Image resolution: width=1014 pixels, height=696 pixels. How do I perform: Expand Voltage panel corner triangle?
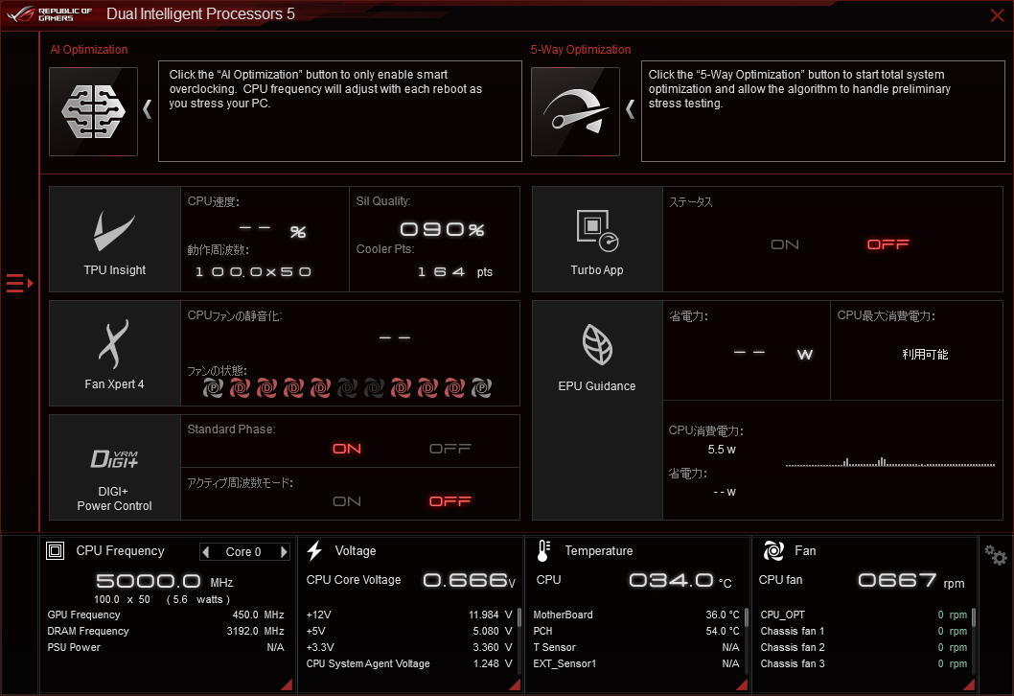coord(515,684)
